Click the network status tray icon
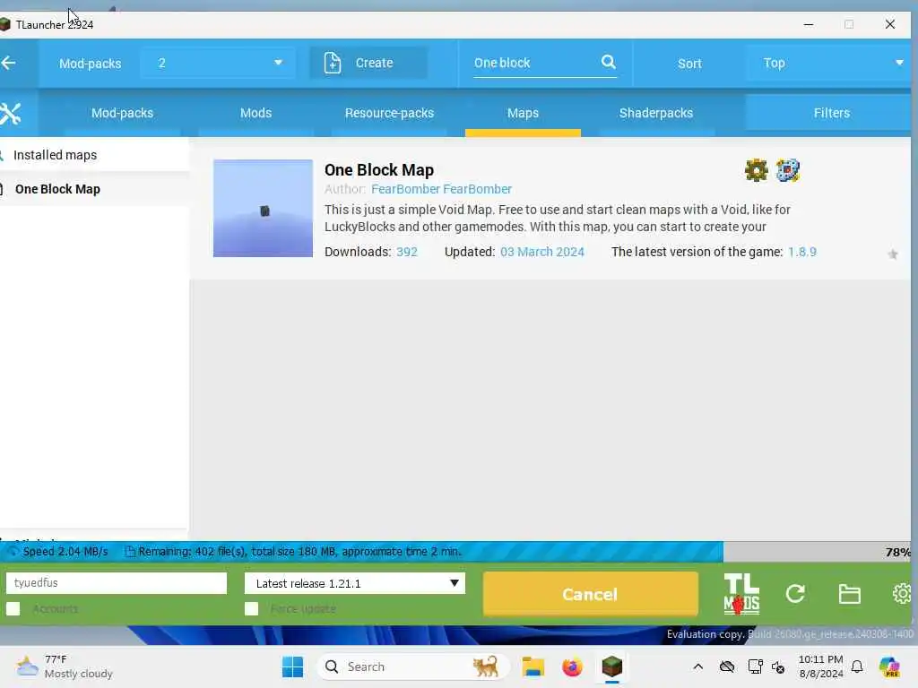918x688 pixels. (x=755, y=666)
